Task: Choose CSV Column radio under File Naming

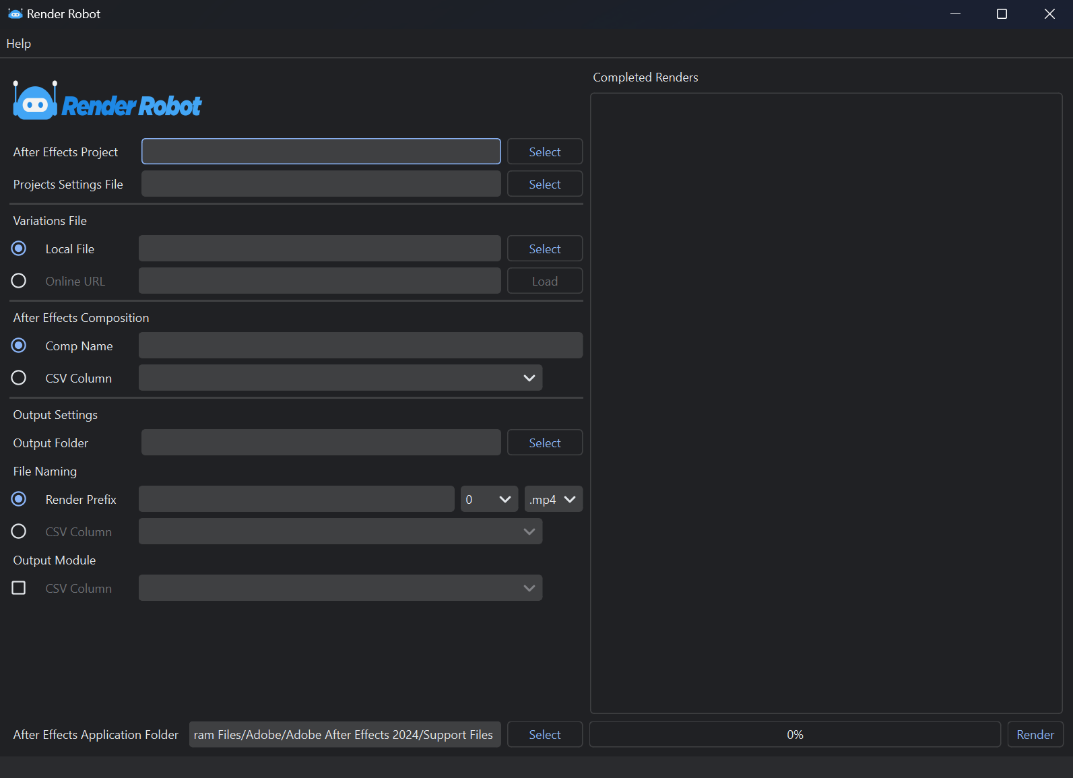Action: [x=19, y=531]
